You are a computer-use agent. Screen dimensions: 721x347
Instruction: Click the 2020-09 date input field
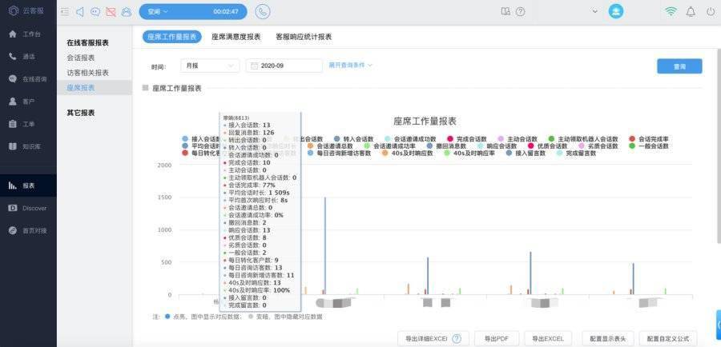click(284, 66)
